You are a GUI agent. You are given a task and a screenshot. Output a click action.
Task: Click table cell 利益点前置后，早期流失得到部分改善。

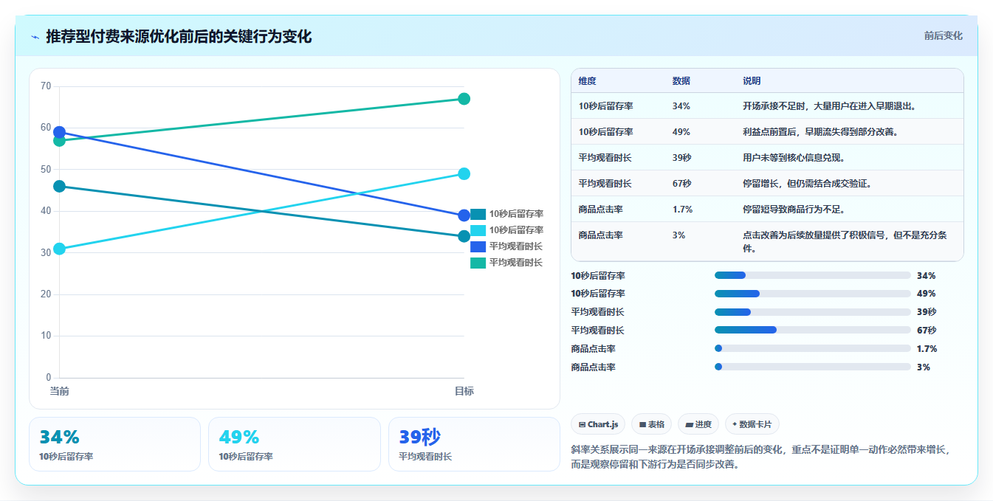pyautogui.click(x=821, y=132)
